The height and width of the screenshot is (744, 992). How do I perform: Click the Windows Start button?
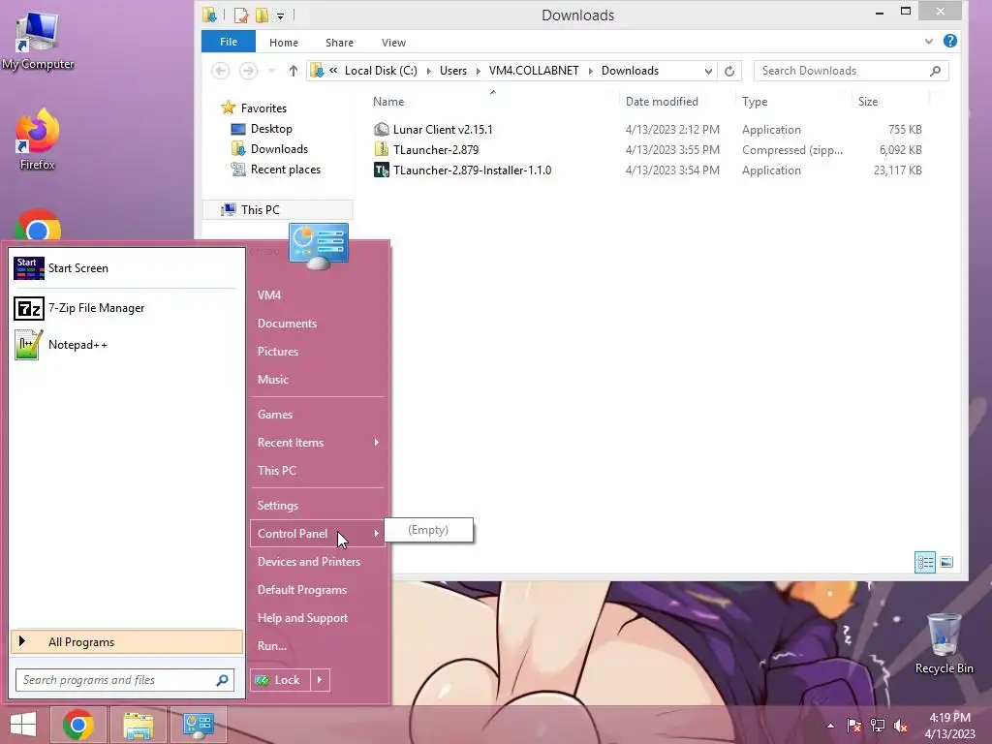pos(23,725)
